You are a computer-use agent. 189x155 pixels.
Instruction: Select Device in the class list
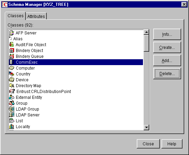(76, 80)
